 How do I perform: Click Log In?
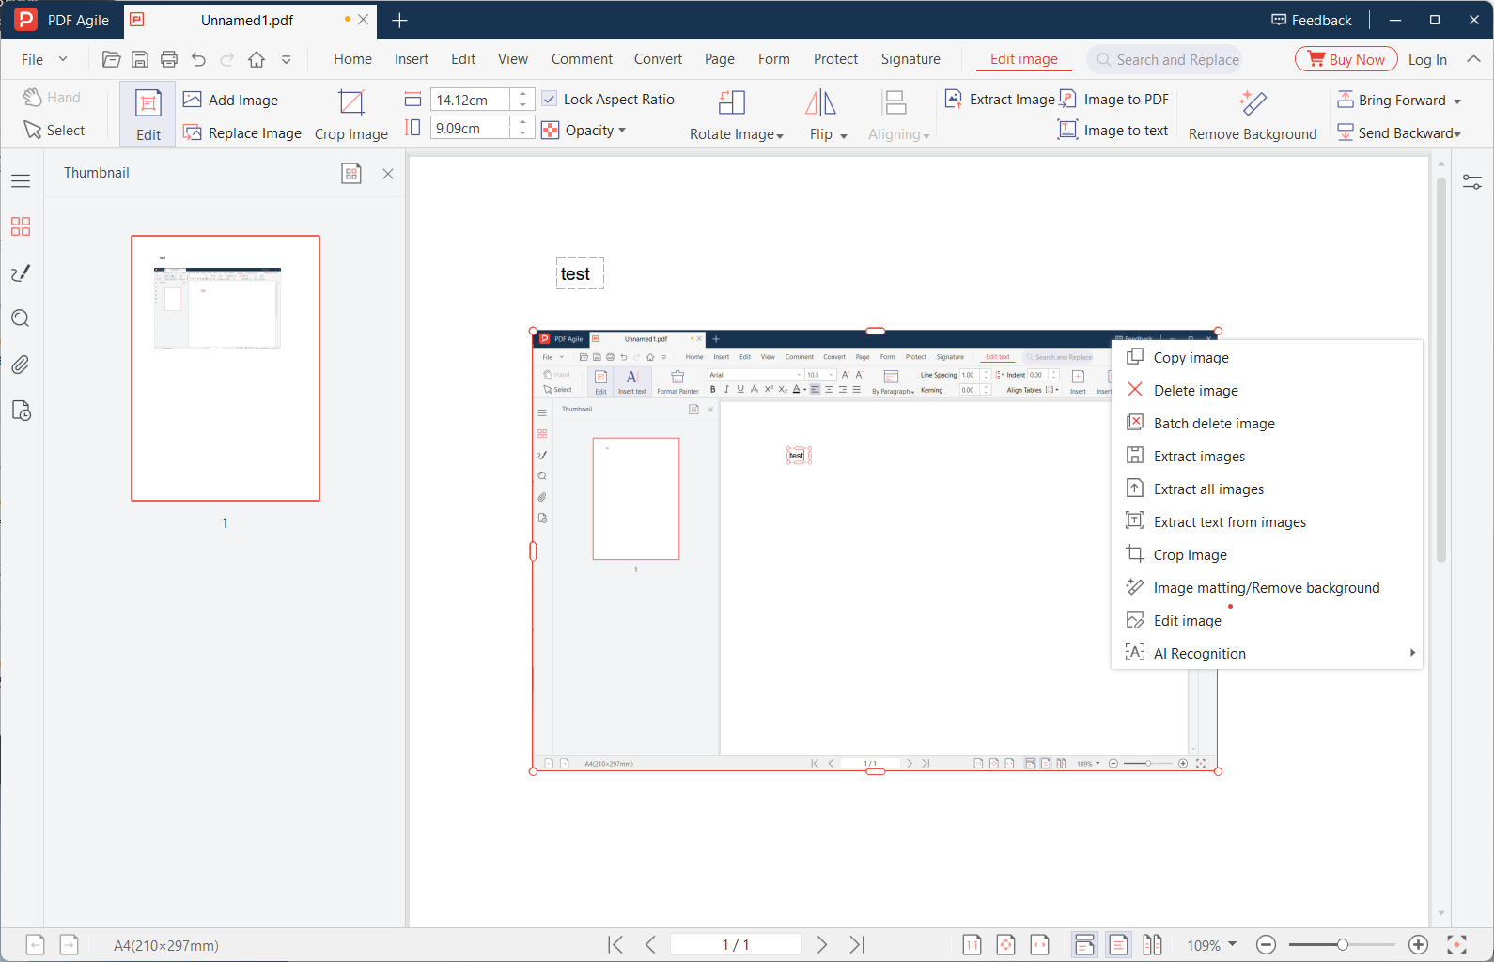coord(1427,59)
